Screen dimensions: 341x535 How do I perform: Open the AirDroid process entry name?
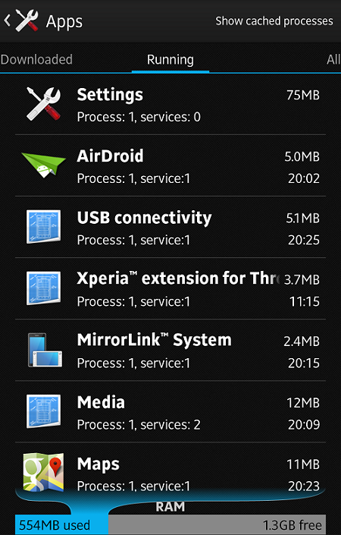pyautogui.click(x=110, y=156)
